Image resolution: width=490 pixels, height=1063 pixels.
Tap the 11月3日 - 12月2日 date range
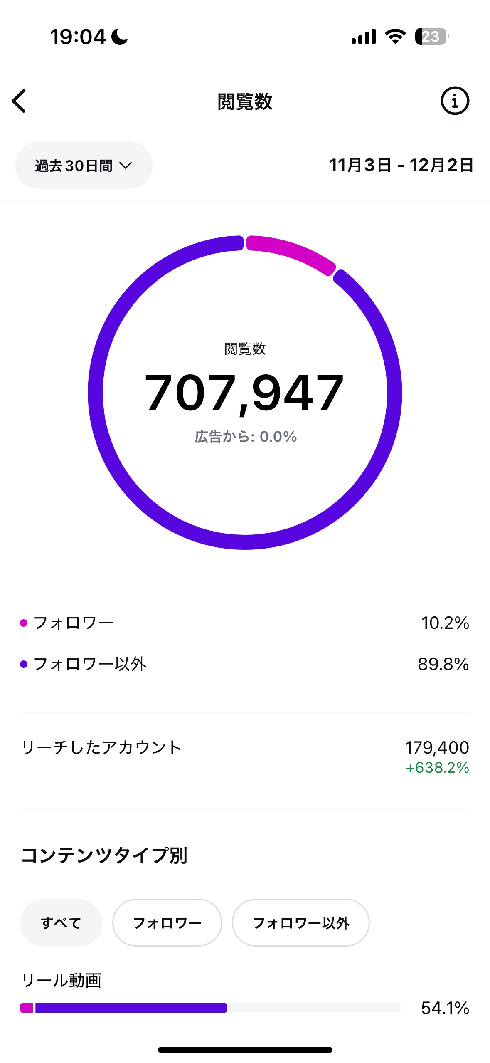tap(401, 165)
